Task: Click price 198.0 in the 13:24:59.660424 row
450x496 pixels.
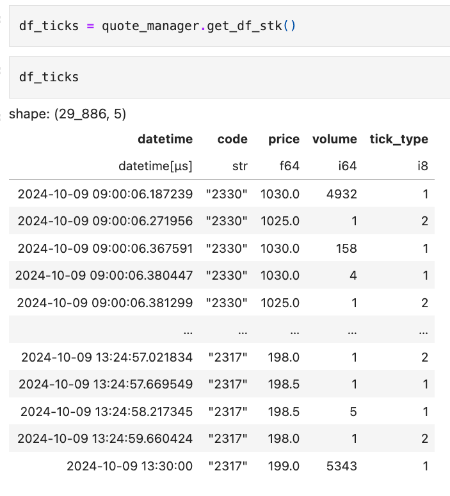Action: click(284, 438)
